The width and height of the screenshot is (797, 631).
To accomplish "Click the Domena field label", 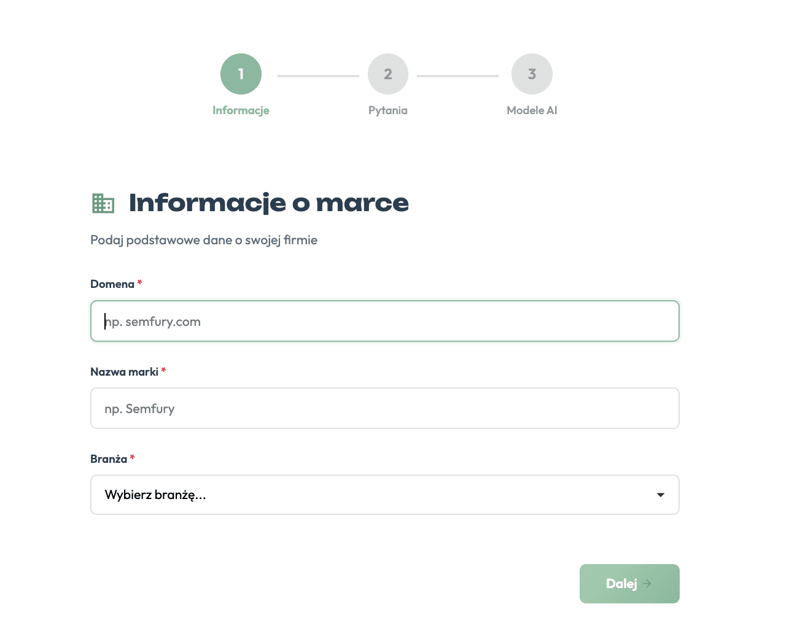I will (112, 284).
